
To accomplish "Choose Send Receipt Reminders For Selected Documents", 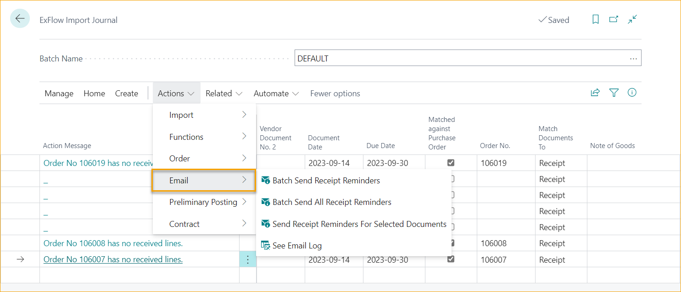I will [359, 224].
